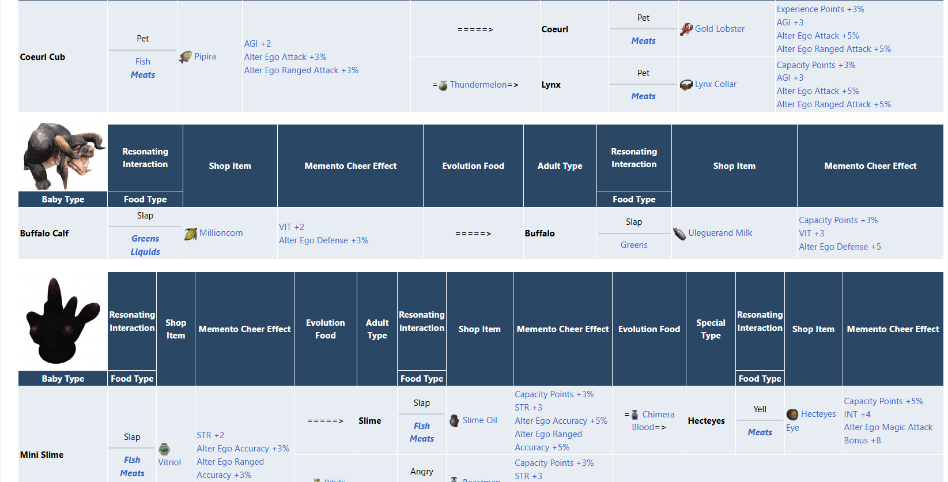Click the Thundermelon item icon
This screenshot has height=482, width=948.
443,85
